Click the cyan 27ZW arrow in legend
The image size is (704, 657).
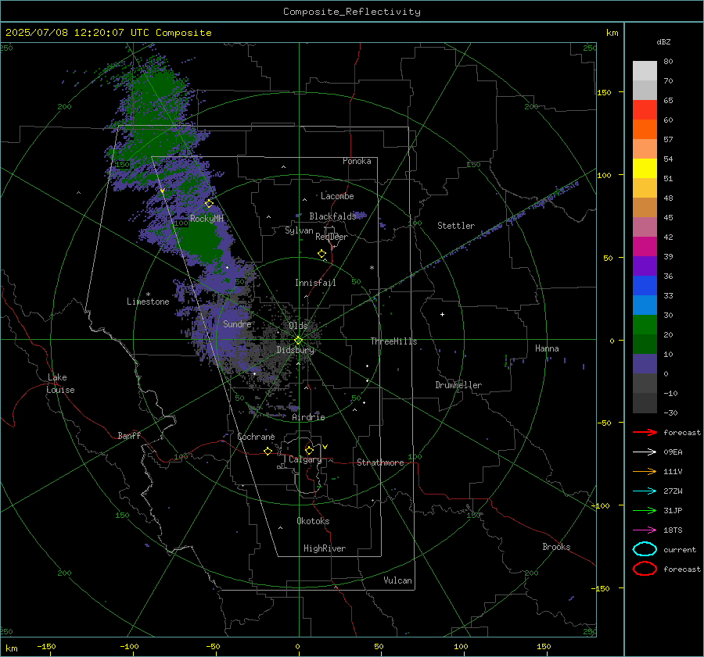tap(645, 491)
